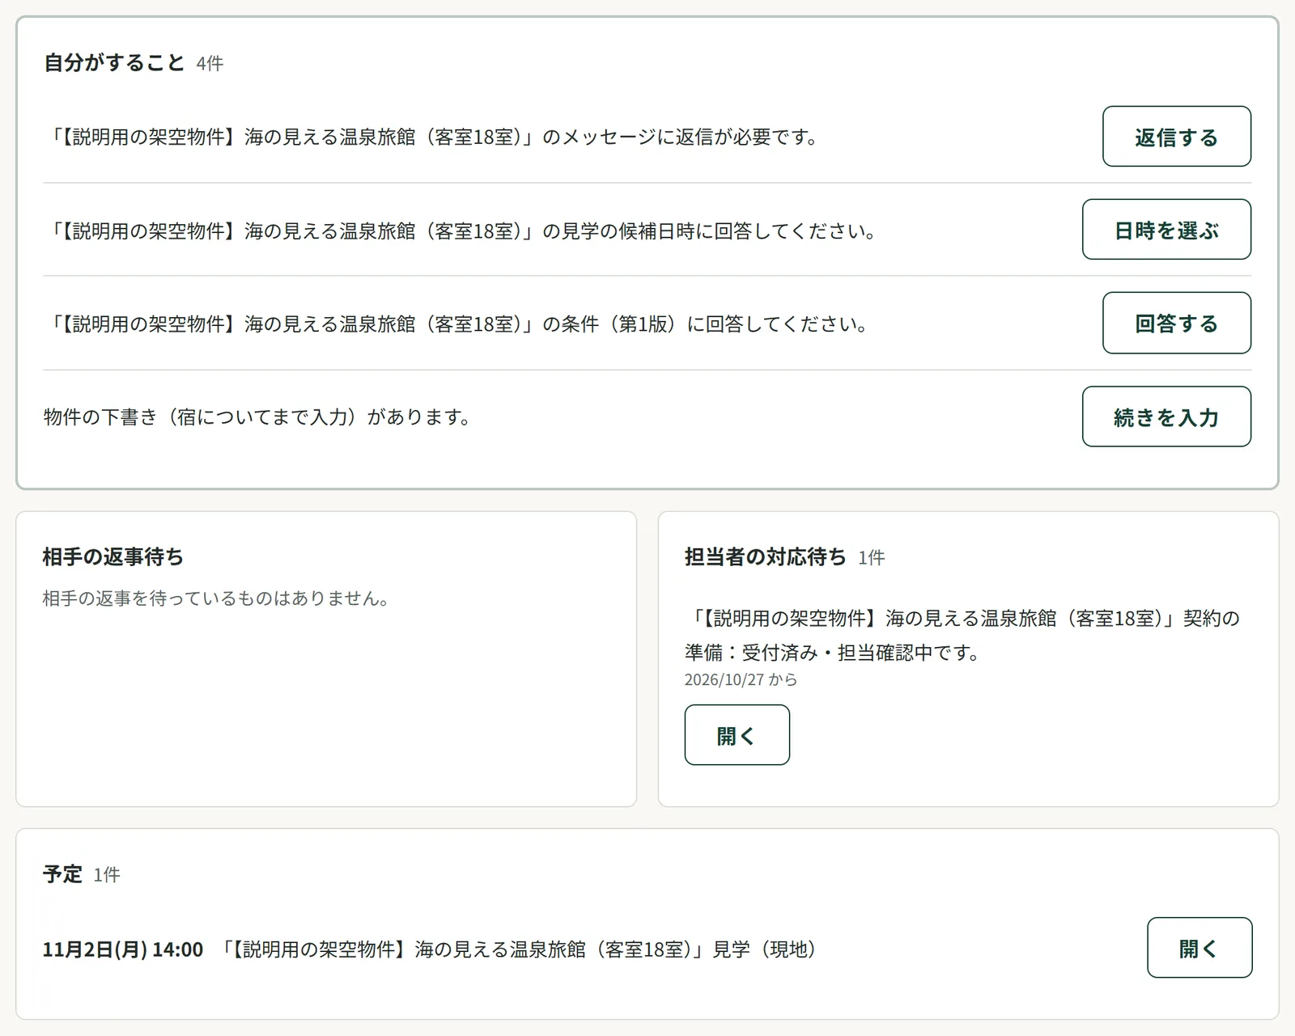The image size is (1295, 1036).
Task: Select the 11月2日(月) 14:00 date text
Action: click(123, 949)
